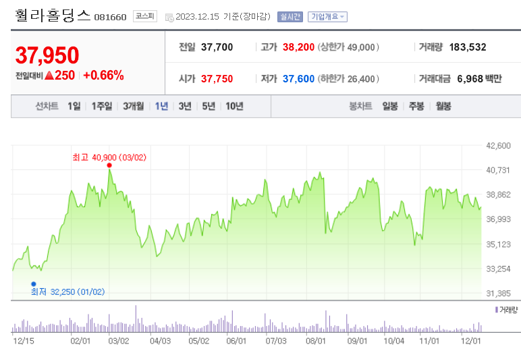Click the 08/01 x-axis date label

pyautogui.click(x=316, y=341)
